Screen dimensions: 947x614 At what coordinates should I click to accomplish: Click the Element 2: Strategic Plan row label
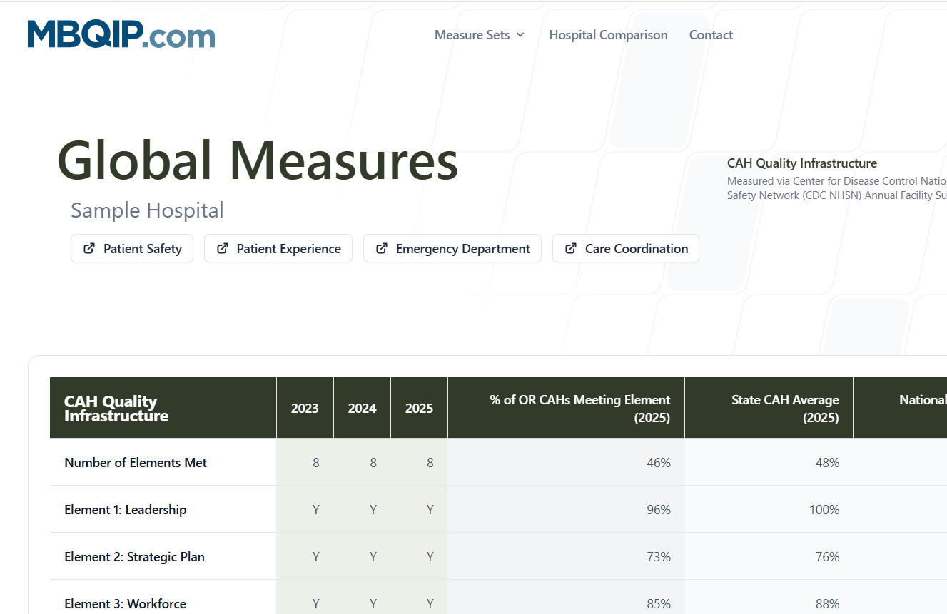click(134, 557)
